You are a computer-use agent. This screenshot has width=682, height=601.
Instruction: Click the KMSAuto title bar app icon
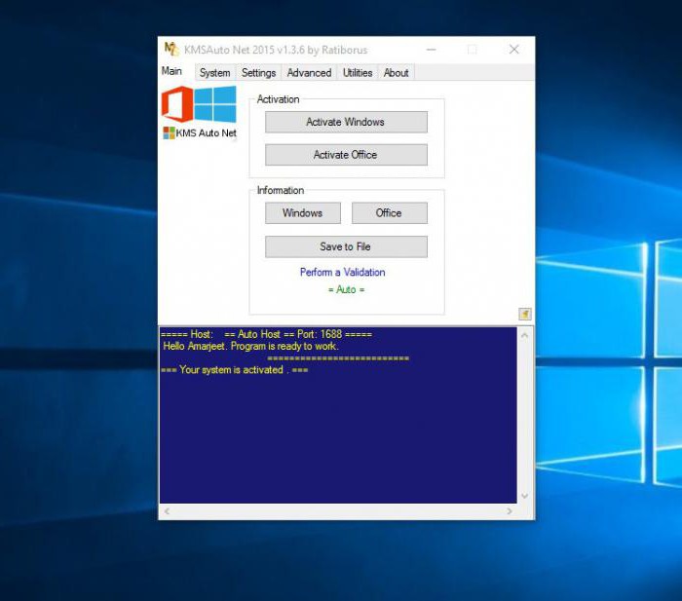pyautogui.click(x=171, y=49)
